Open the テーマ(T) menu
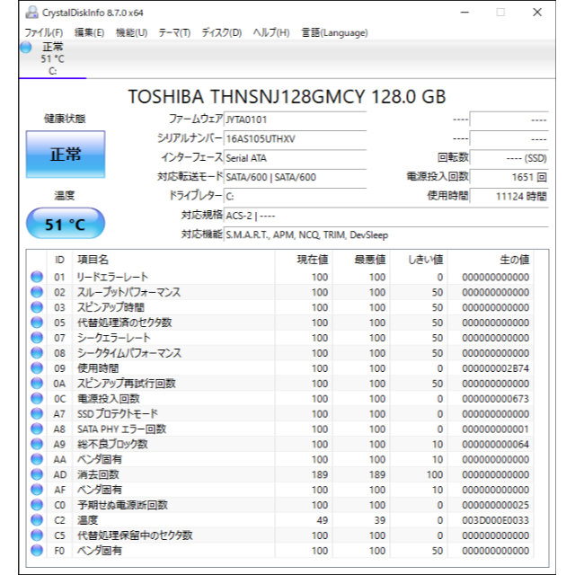This screenshot has width=575, height=575. (174, 32)
